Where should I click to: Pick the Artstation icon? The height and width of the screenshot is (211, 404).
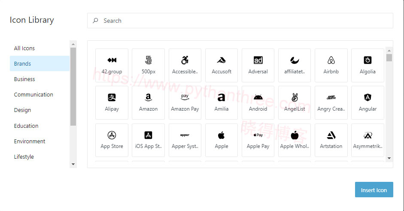coord(331,140)
